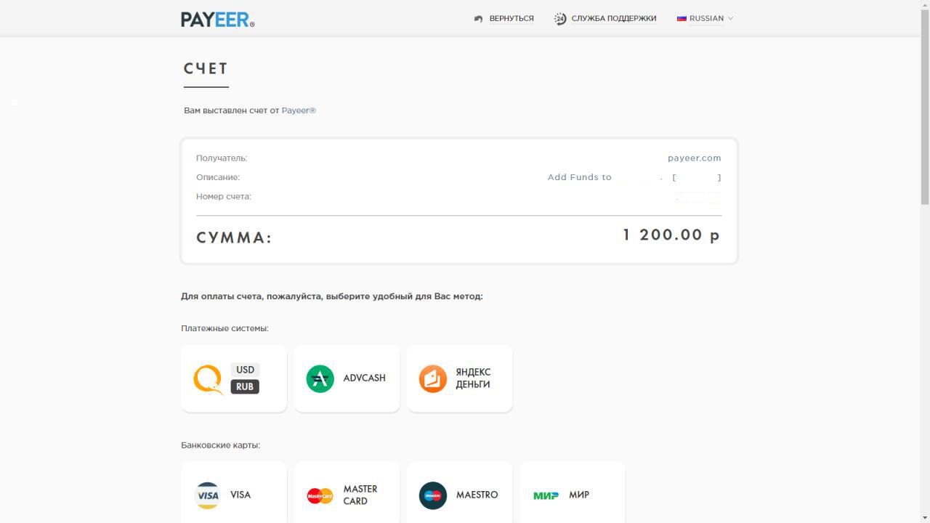Image resolution: width=930 pixels, height=523 pixels.
Task: Click the 24-hour support icon
Action: [x=560, y=19]
